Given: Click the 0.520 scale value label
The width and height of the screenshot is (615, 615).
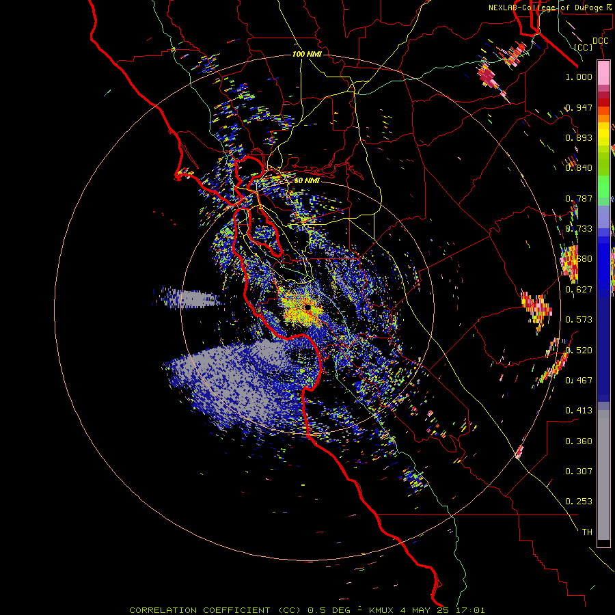Looking at the screenshot, I should pyautogui.click(x=579, y=350).
